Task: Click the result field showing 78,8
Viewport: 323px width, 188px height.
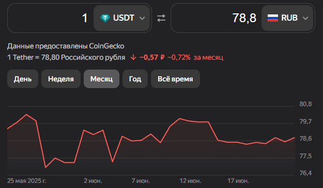Action: (216, 18)
